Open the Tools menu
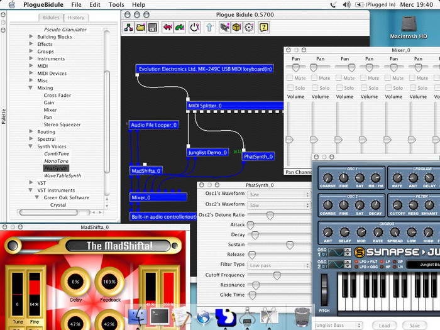440x330 pixels. point(116,4)
